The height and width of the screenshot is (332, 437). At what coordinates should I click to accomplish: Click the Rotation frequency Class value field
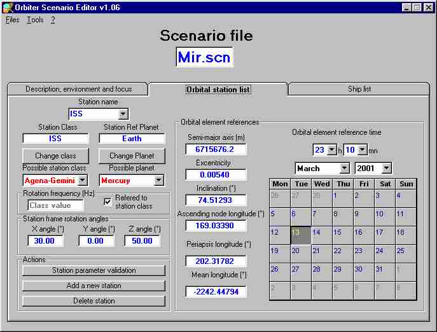[55, 205]
